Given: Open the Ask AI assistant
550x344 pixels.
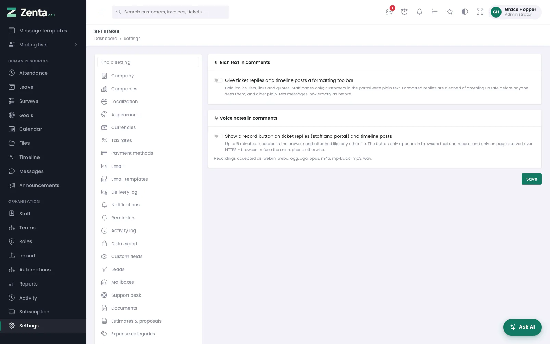Looking at the screenshot, I should (x=522, y=327).
